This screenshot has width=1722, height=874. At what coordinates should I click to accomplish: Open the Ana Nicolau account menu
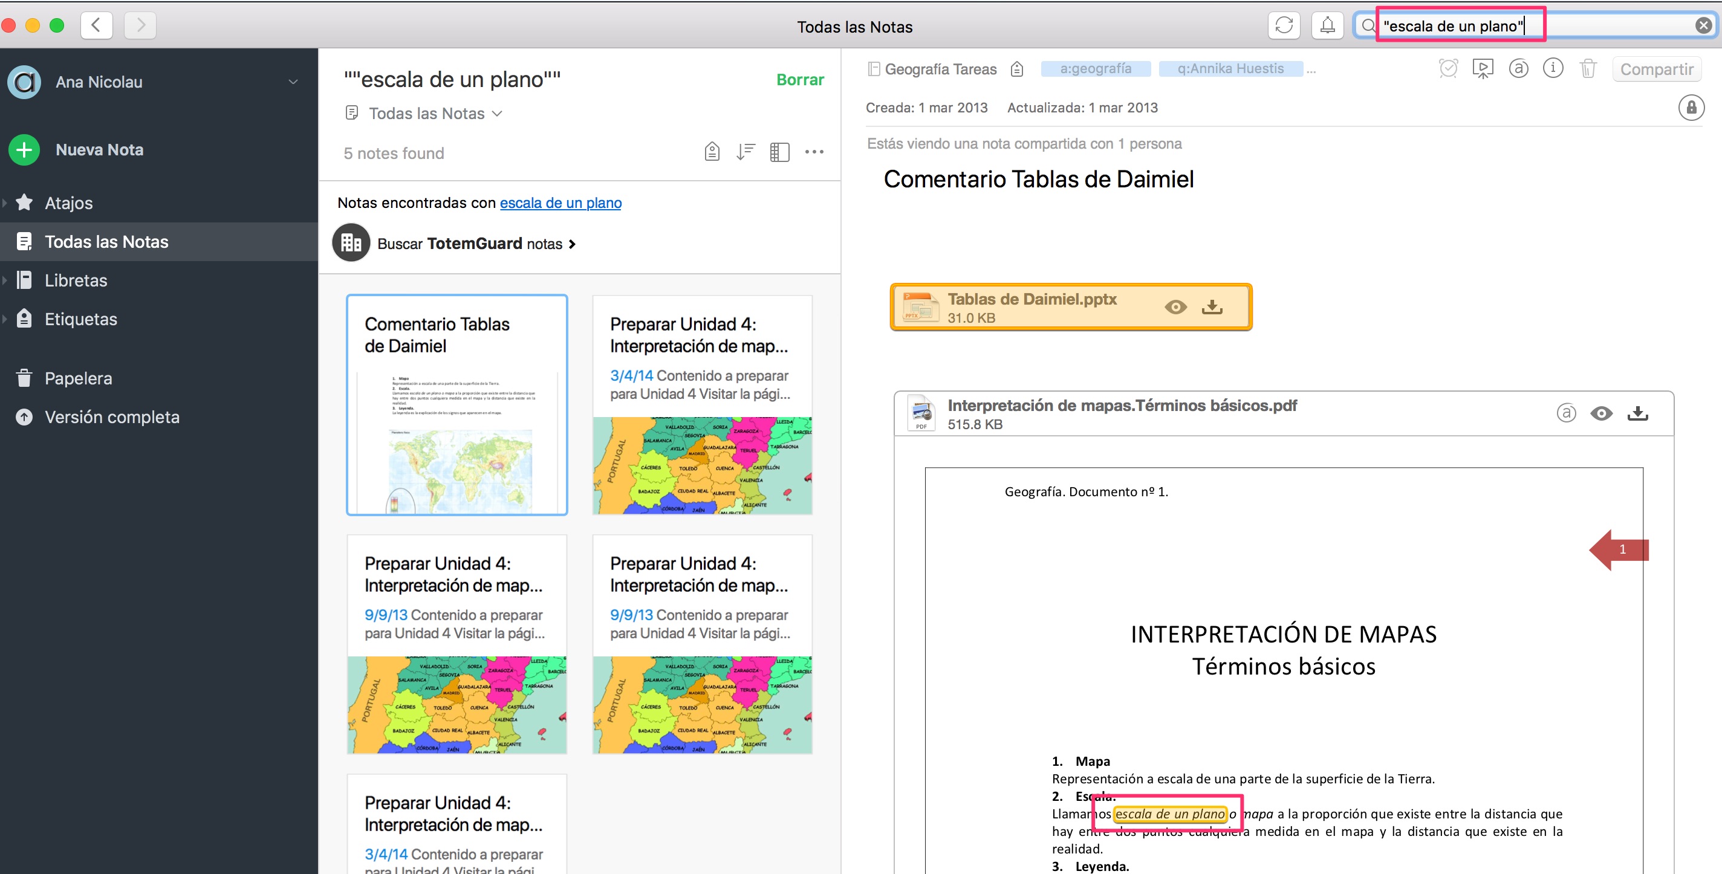click(x=292, y=82)
